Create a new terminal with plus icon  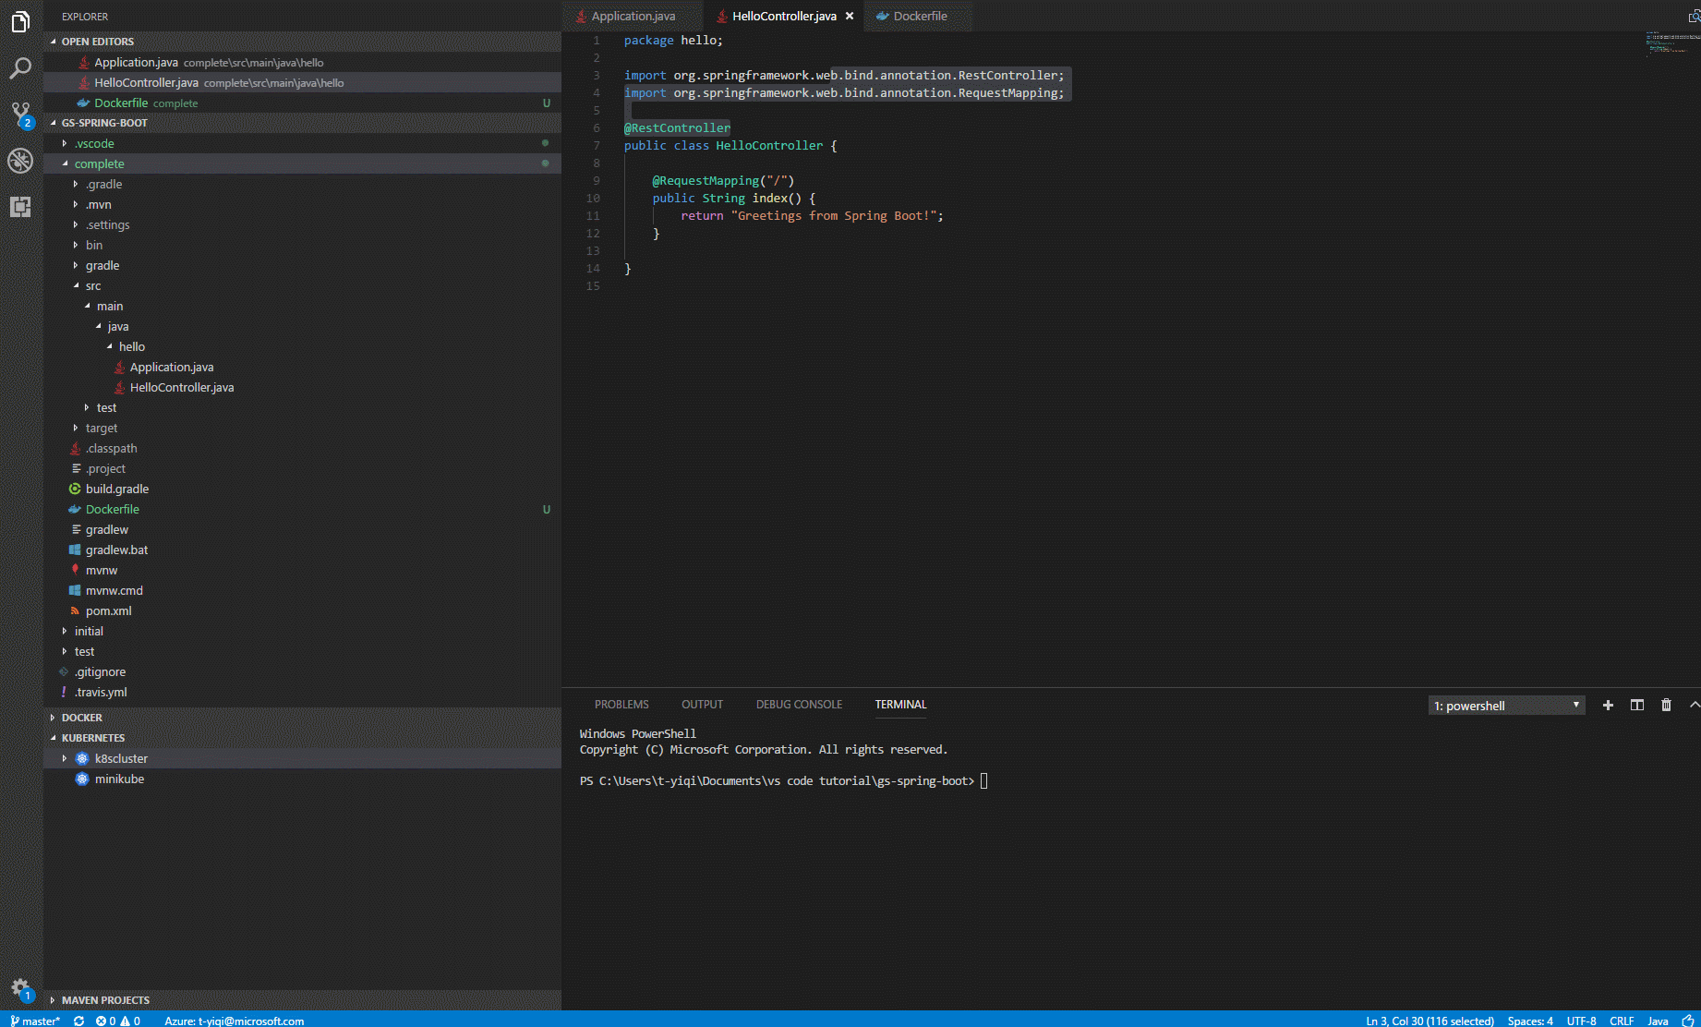[1608, 705]
